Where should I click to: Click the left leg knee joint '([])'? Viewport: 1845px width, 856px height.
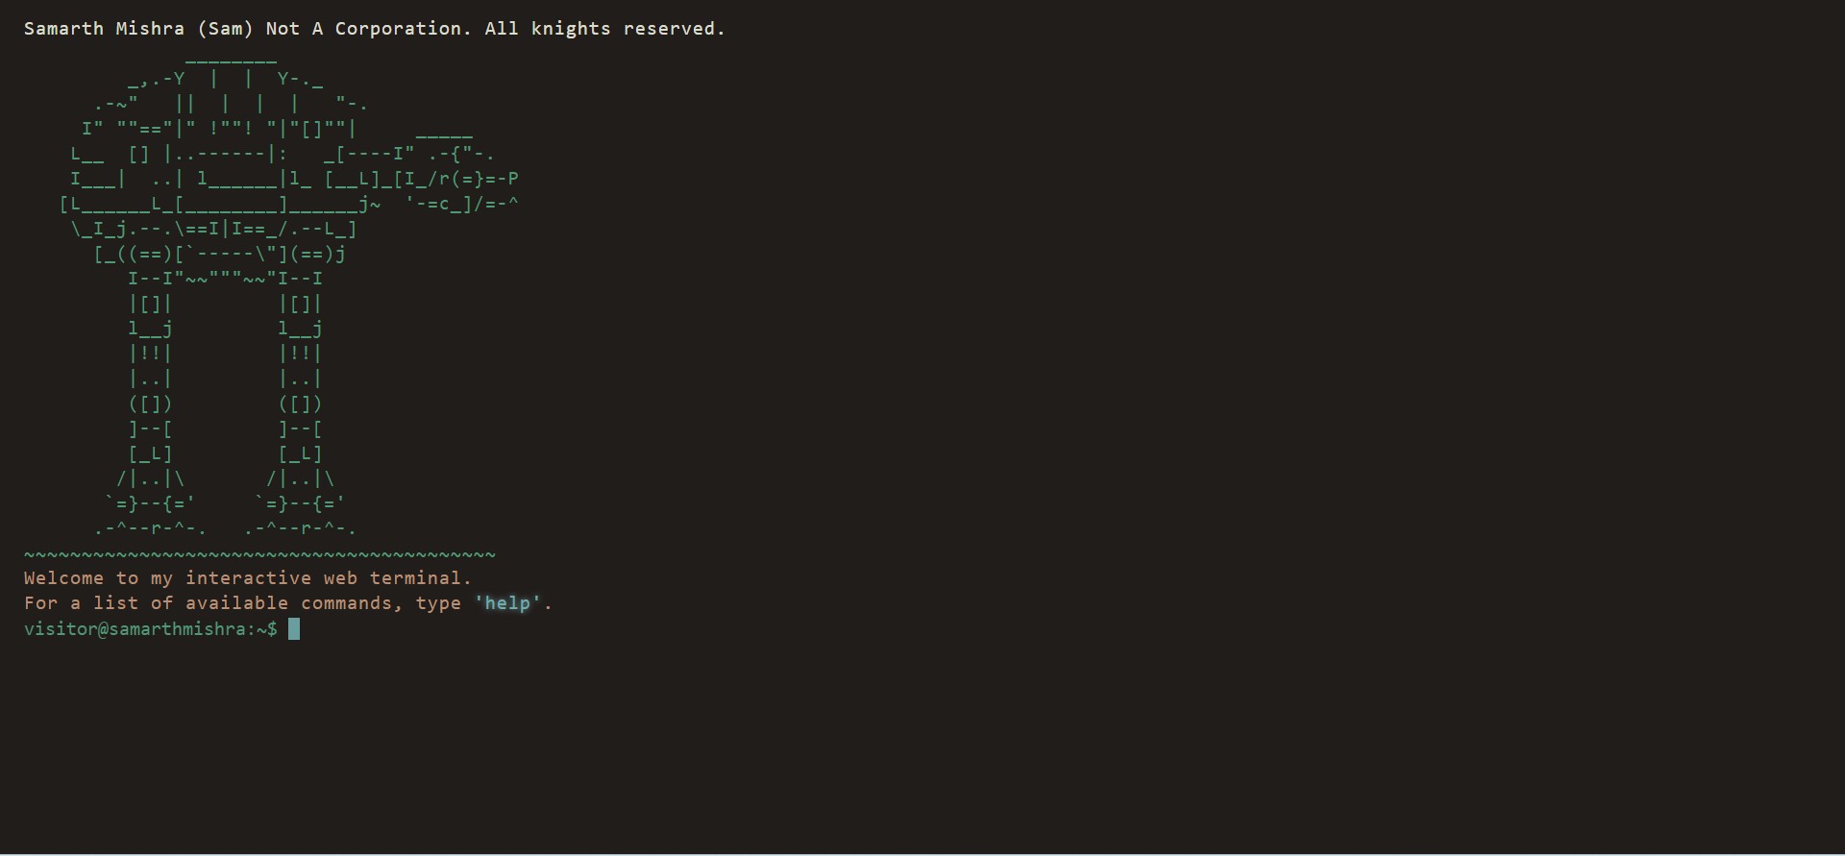pyautogui.click(x=151, y=404)
